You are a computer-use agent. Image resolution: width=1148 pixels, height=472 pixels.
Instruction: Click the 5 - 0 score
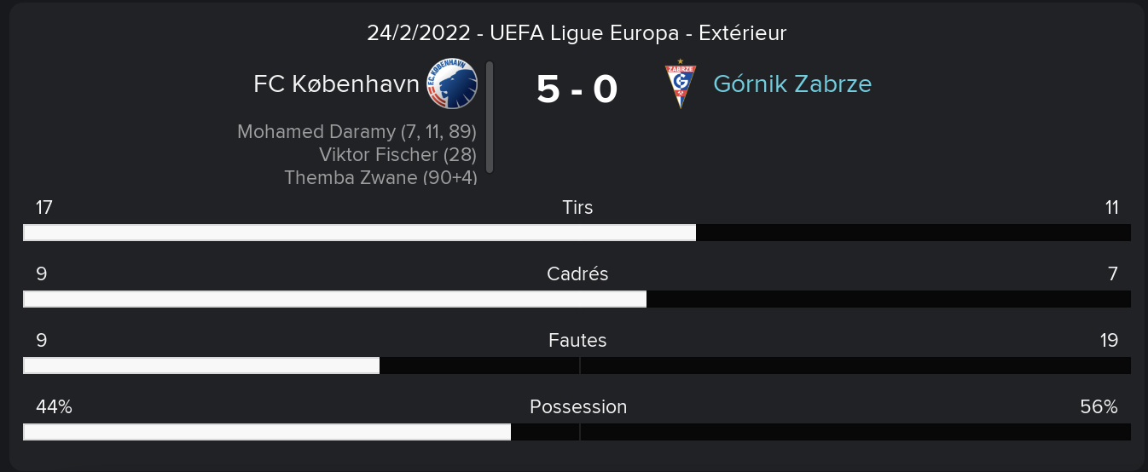point(577,89)
